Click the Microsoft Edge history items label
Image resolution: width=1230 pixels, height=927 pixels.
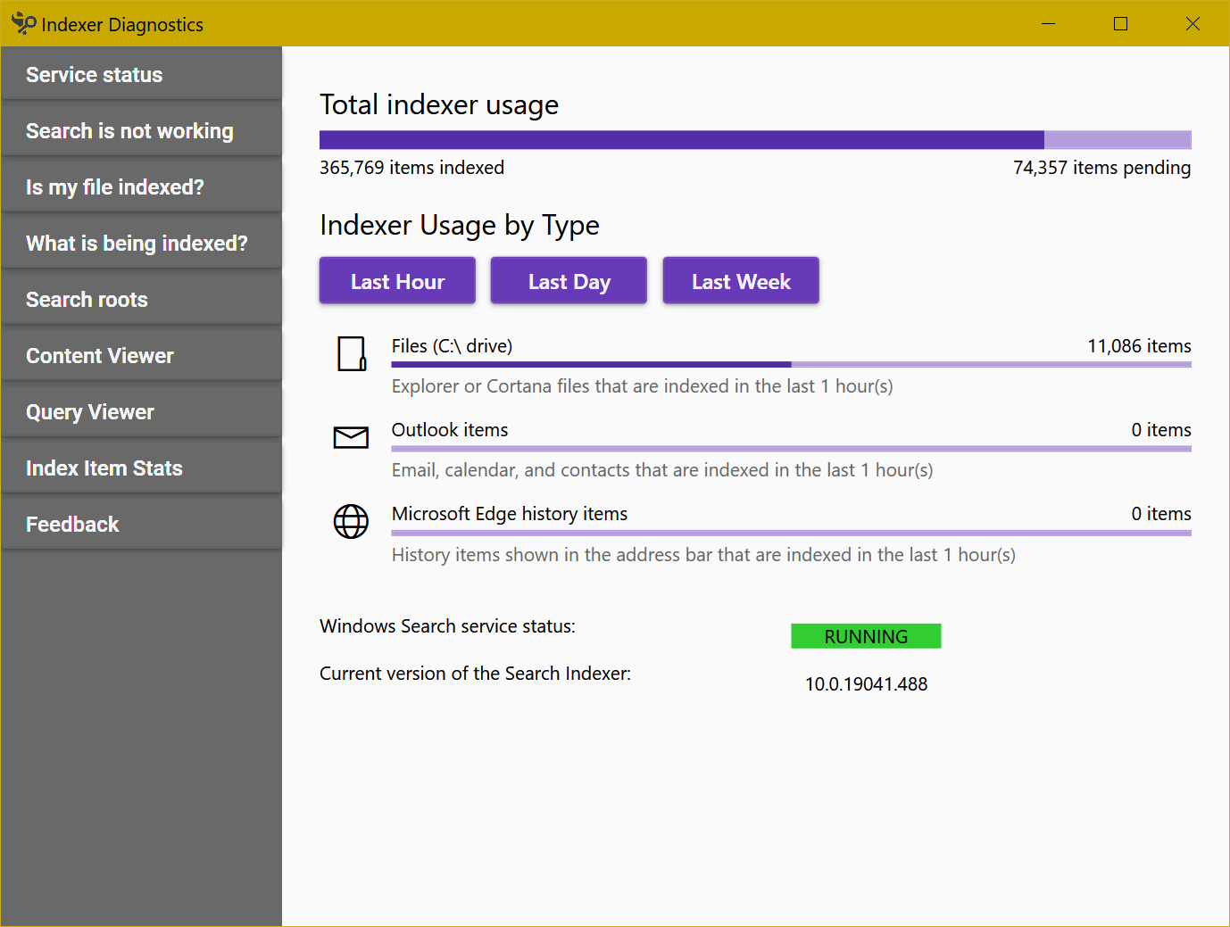[x=510, y=514]
